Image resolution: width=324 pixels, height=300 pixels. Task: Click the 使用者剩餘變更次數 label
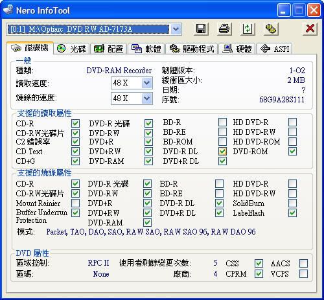(155, 263)
